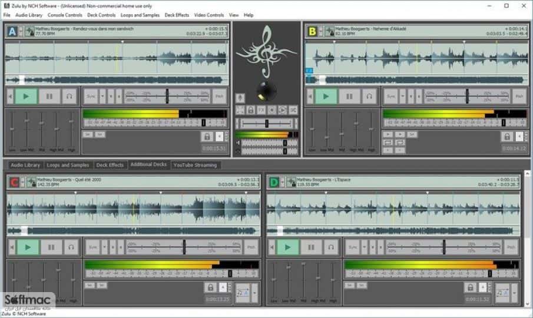Open the Console Controls menu
The width and height of the screenshot is (533, 318).
[x=65, y=15]
